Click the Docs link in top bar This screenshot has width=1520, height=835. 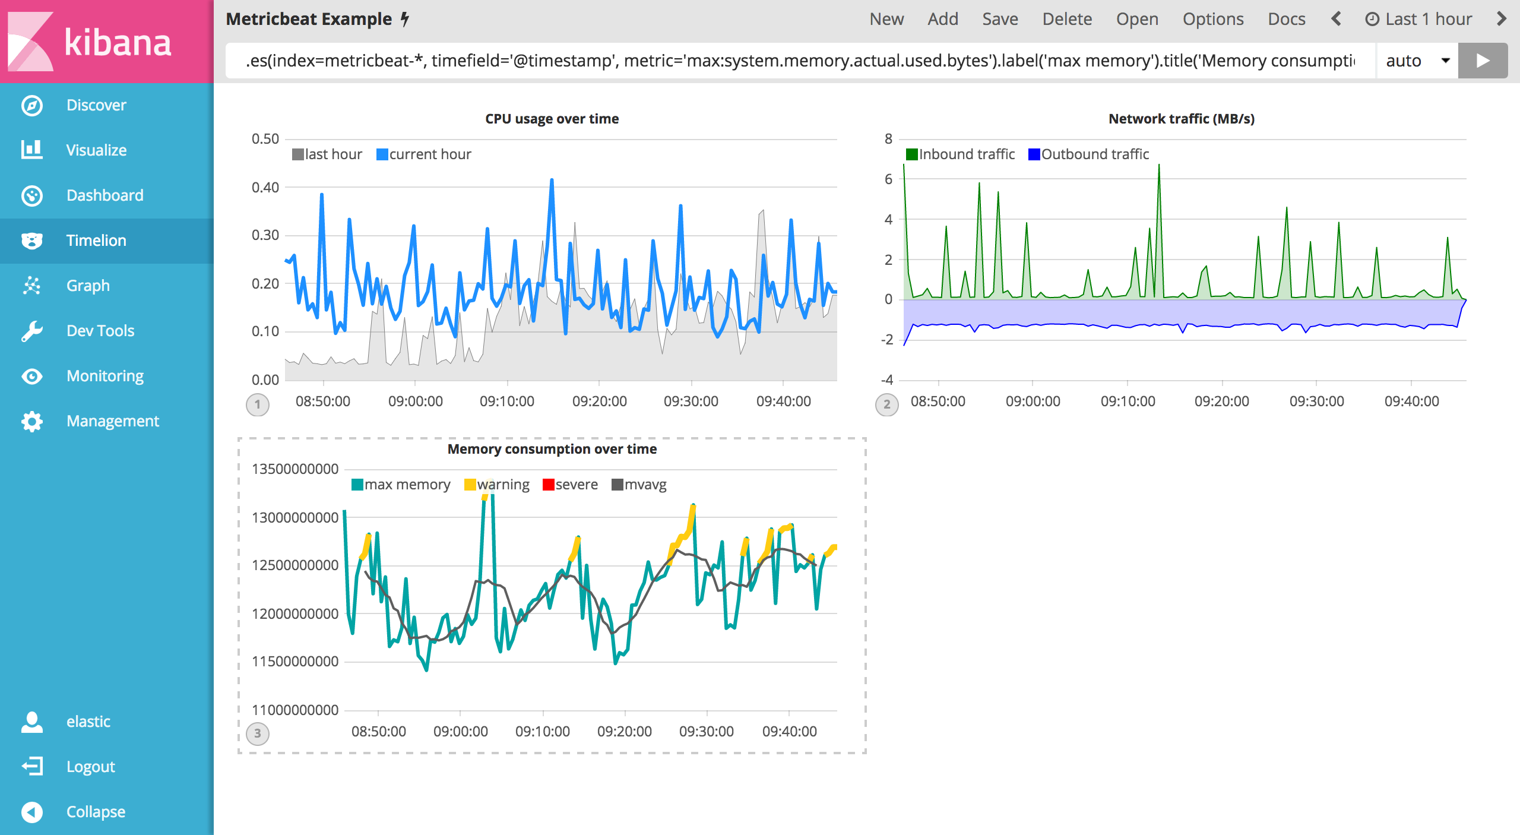pos(1286,19)
